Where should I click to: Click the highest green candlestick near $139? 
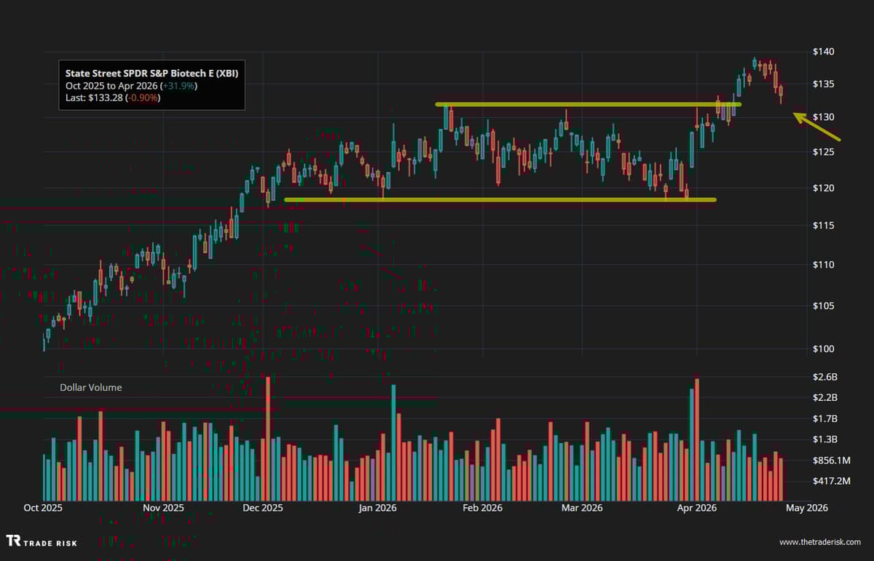755,62
